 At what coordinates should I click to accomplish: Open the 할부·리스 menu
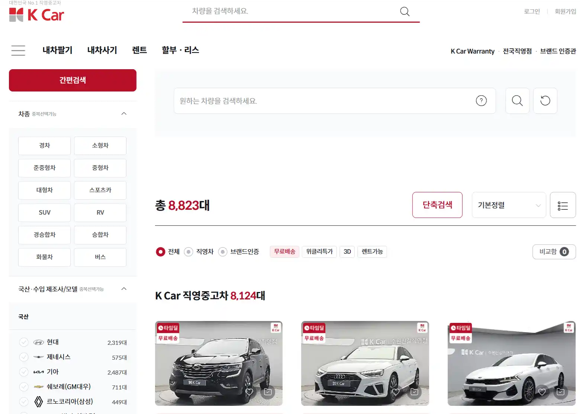pyautogui.click(x=180, y=50)
